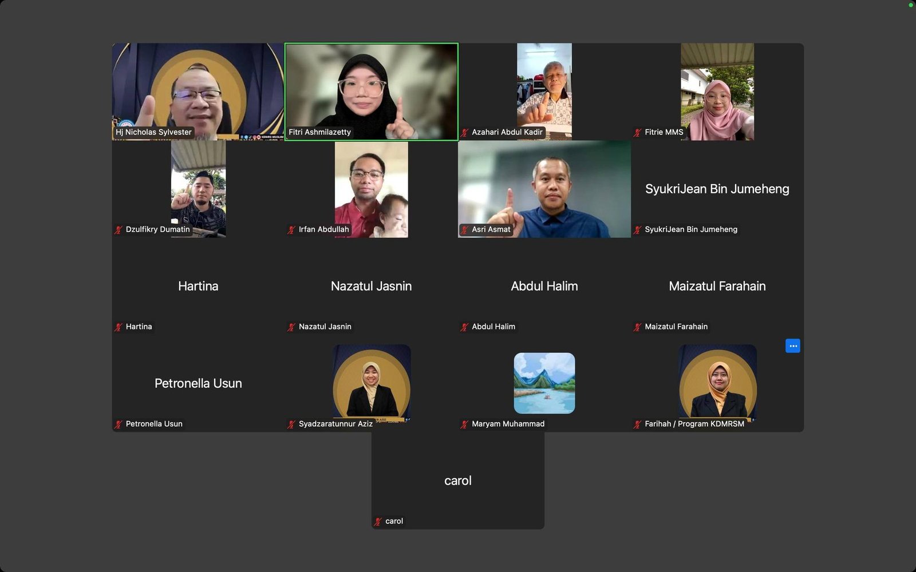Click the green status dot in top-right corner

(x=910, y=5)
